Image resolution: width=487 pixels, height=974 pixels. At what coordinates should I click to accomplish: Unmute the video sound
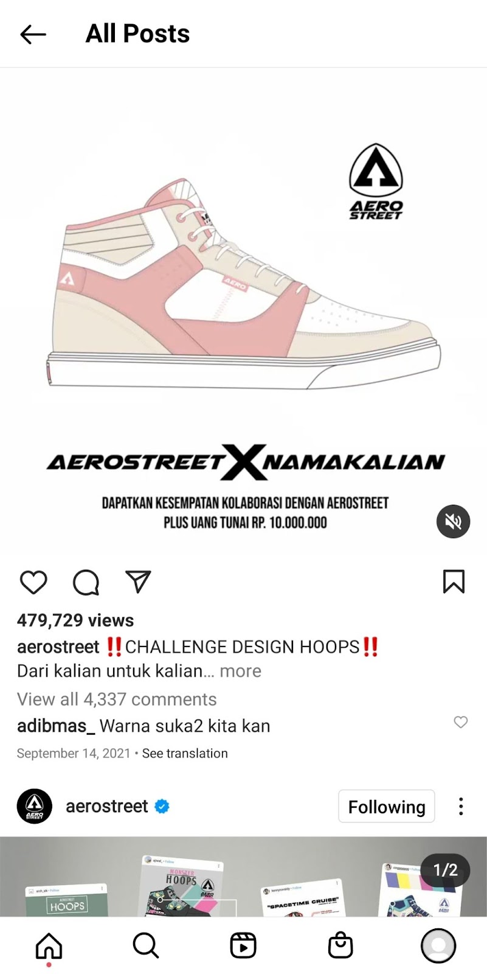[454, 522]
